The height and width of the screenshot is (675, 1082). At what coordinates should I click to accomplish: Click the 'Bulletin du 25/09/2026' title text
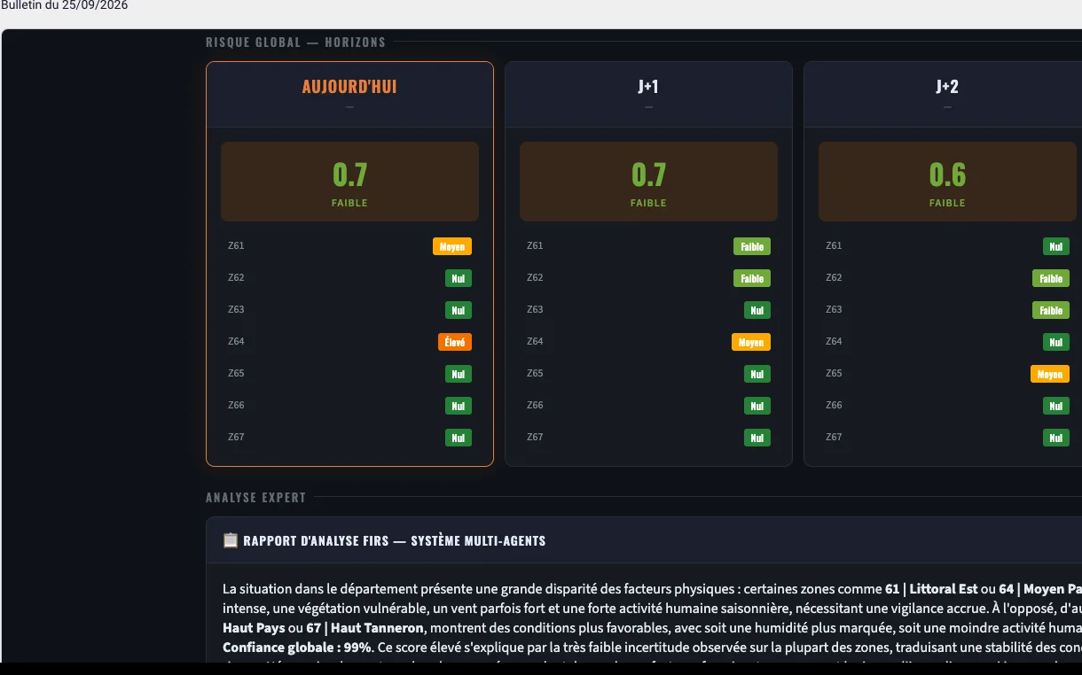(x=64, y=5)
